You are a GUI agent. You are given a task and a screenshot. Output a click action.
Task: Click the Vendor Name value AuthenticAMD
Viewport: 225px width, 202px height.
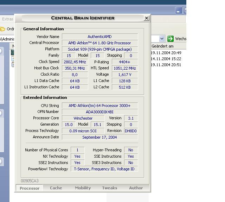click(x=100, y=37)
